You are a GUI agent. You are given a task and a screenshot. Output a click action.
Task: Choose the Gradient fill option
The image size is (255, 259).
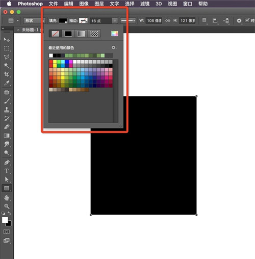pos(81,34)
